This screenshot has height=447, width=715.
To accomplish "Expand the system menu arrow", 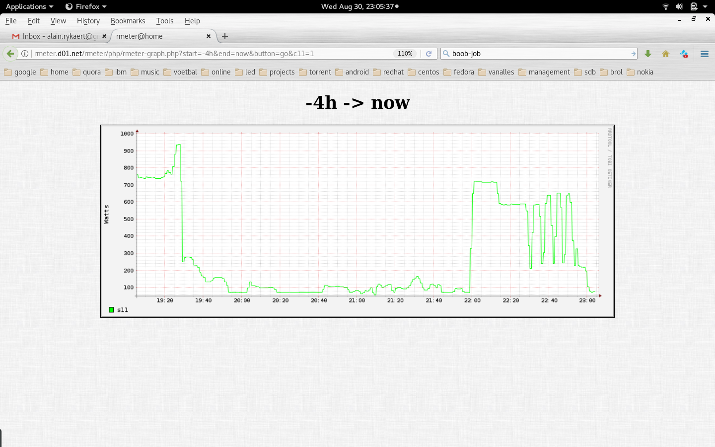I will tap(705, 6).
